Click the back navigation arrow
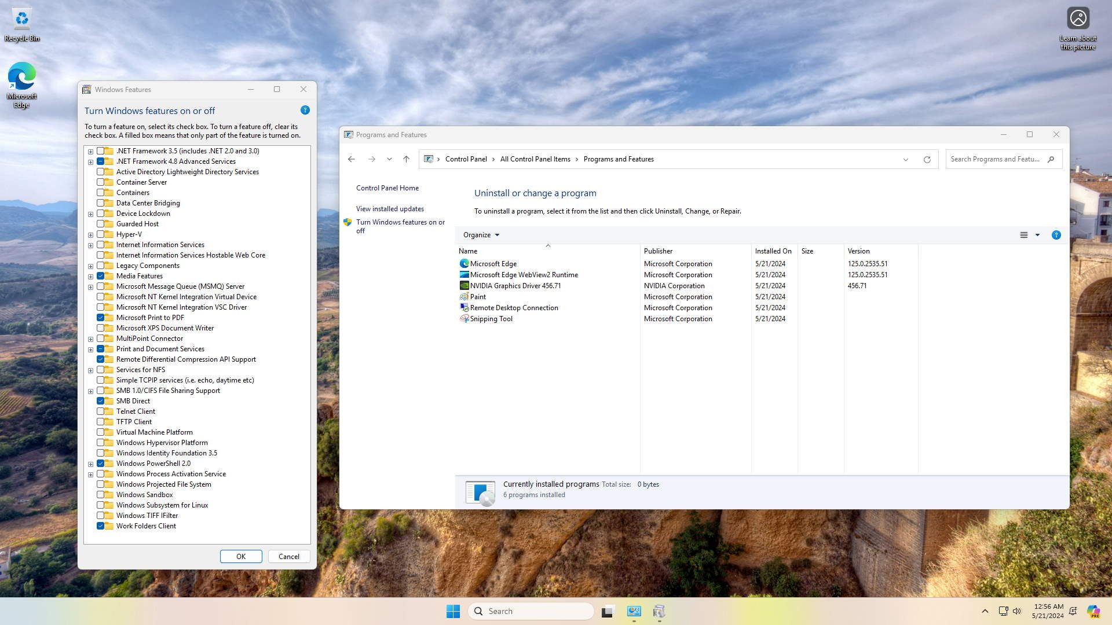Image resolution: width=1112 pixels, height=625 pixels. (x=352, y=159)
